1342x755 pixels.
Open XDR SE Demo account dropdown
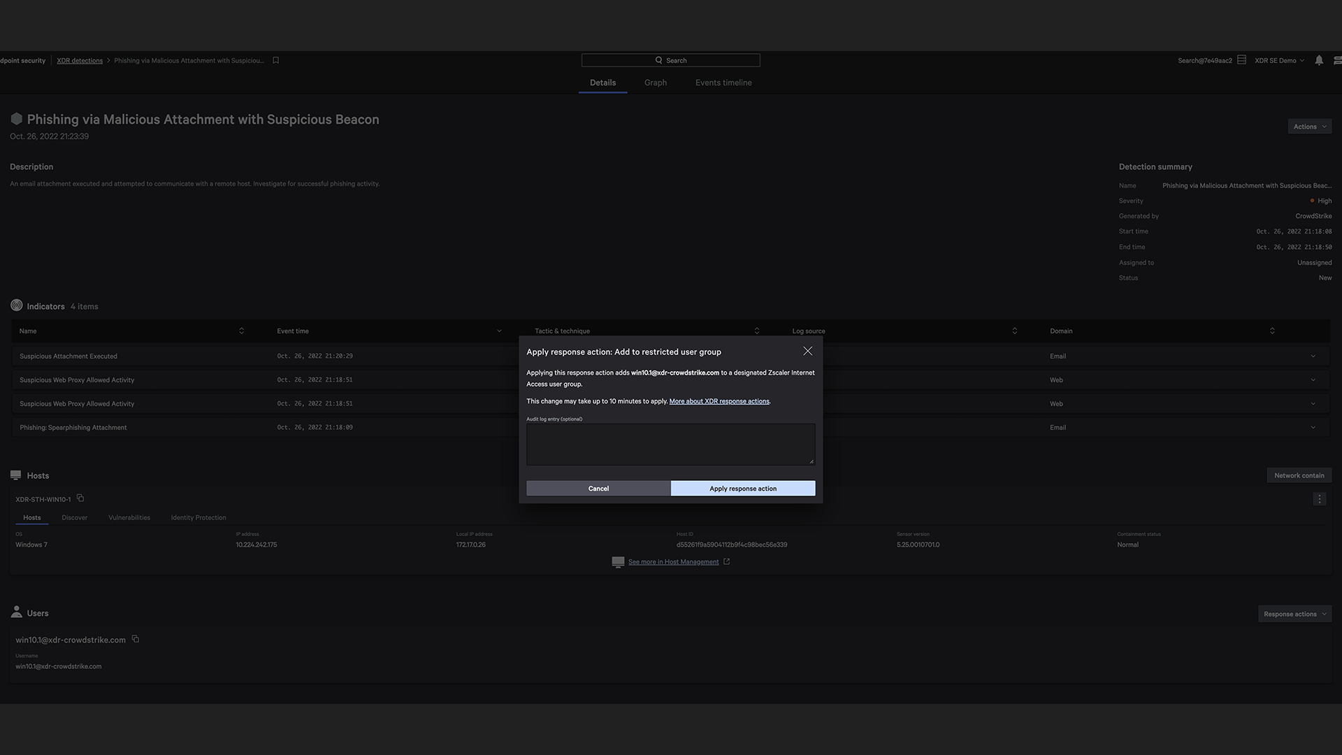point(1279,61)
